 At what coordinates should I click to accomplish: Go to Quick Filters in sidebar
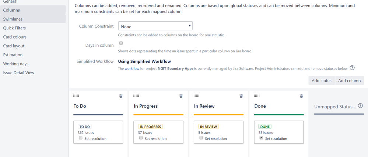coord(33,28)
